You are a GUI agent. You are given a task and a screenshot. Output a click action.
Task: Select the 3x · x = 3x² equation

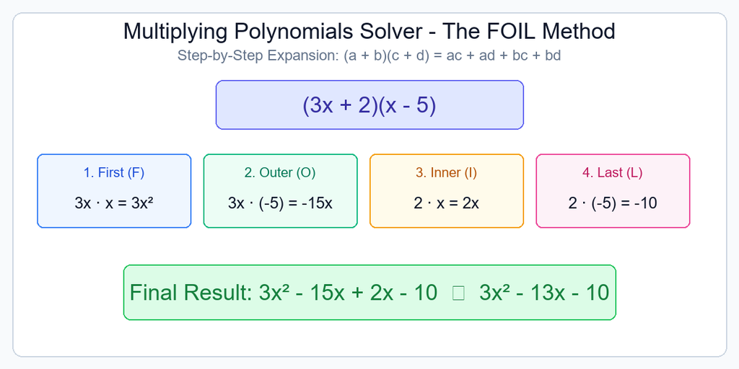(x=114, y=203)
